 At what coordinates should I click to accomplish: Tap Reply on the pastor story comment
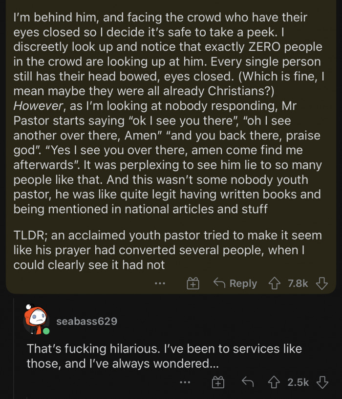pyautogui.click(x=235, y=283)
